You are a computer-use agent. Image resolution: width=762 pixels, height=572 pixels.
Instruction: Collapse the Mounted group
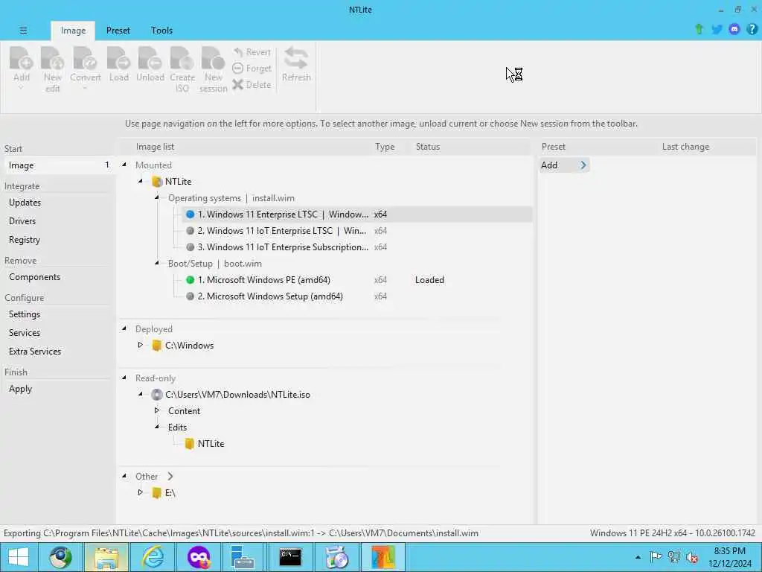(124, 165)
